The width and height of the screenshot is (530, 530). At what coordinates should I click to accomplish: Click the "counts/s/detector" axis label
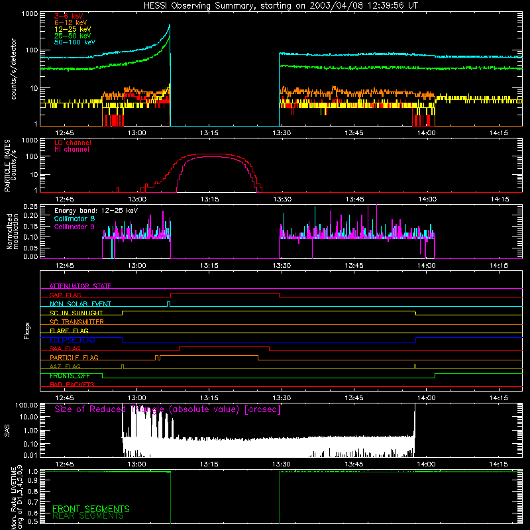[x=14, y=69]
